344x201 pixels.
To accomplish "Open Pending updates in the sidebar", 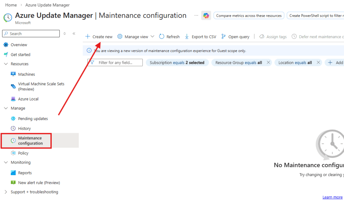I will coord(33,119).
